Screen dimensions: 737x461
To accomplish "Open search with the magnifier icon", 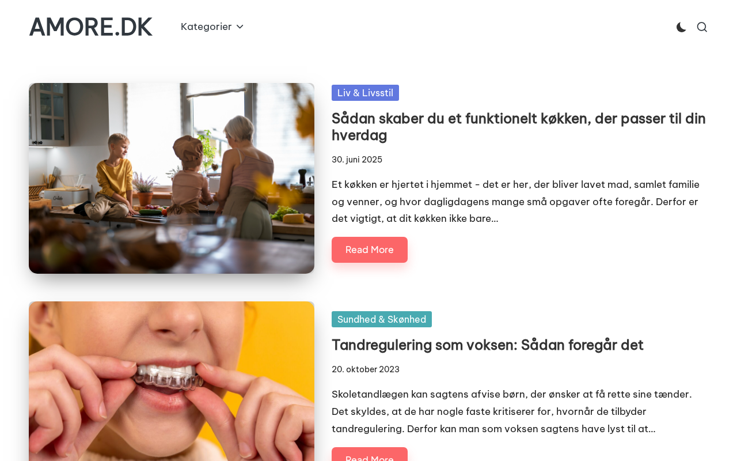I will click(x=702, y=27).
